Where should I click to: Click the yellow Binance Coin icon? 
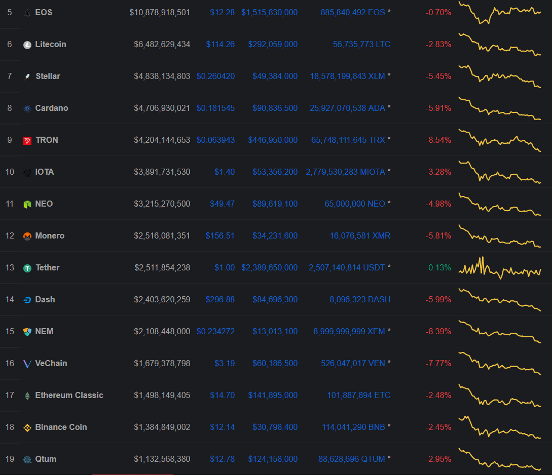pos(27,427)
